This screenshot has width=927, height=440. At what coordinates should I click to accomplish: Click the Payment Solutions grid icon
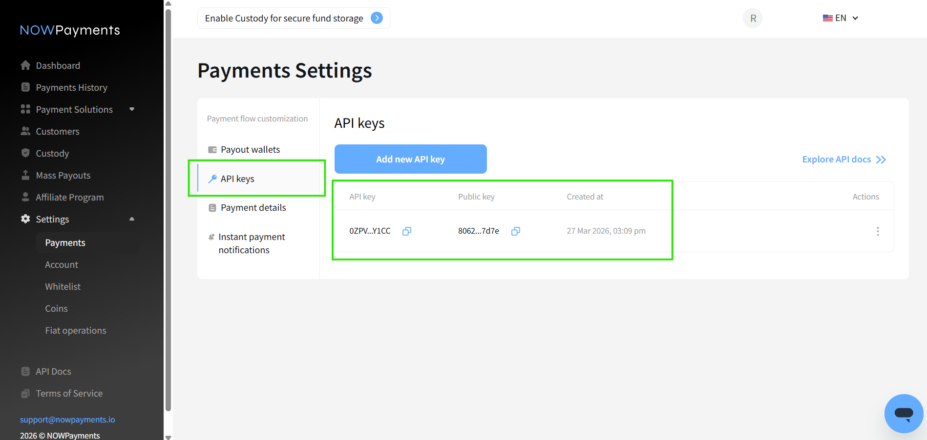25,109
